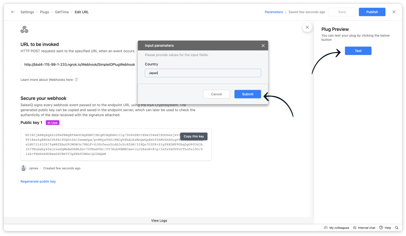Screen dimensions: 406x236
Task: Click the 'Created few seconds ago' text
Action: click(x=62, y=168)
